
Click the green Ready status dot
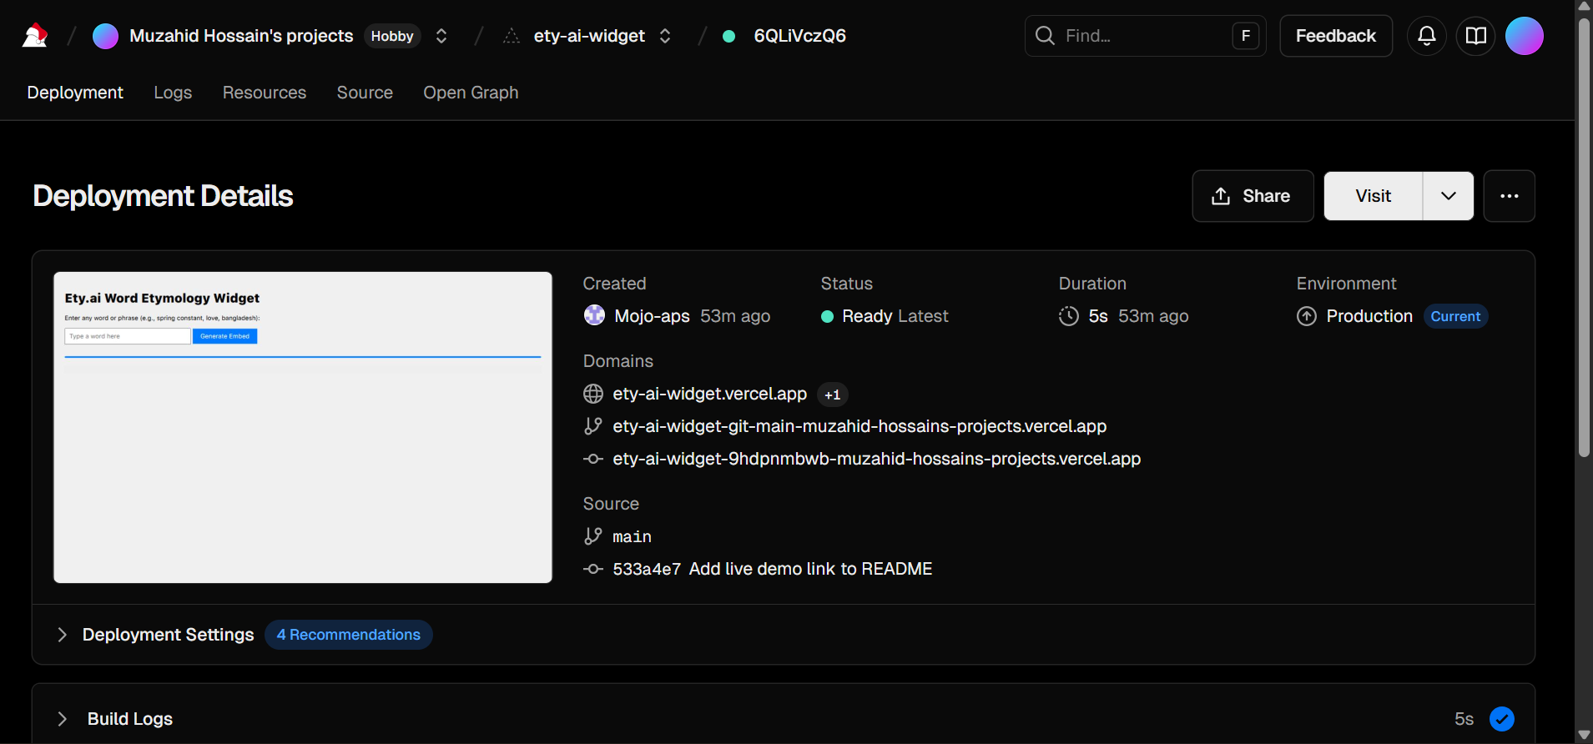click(827, 316)
